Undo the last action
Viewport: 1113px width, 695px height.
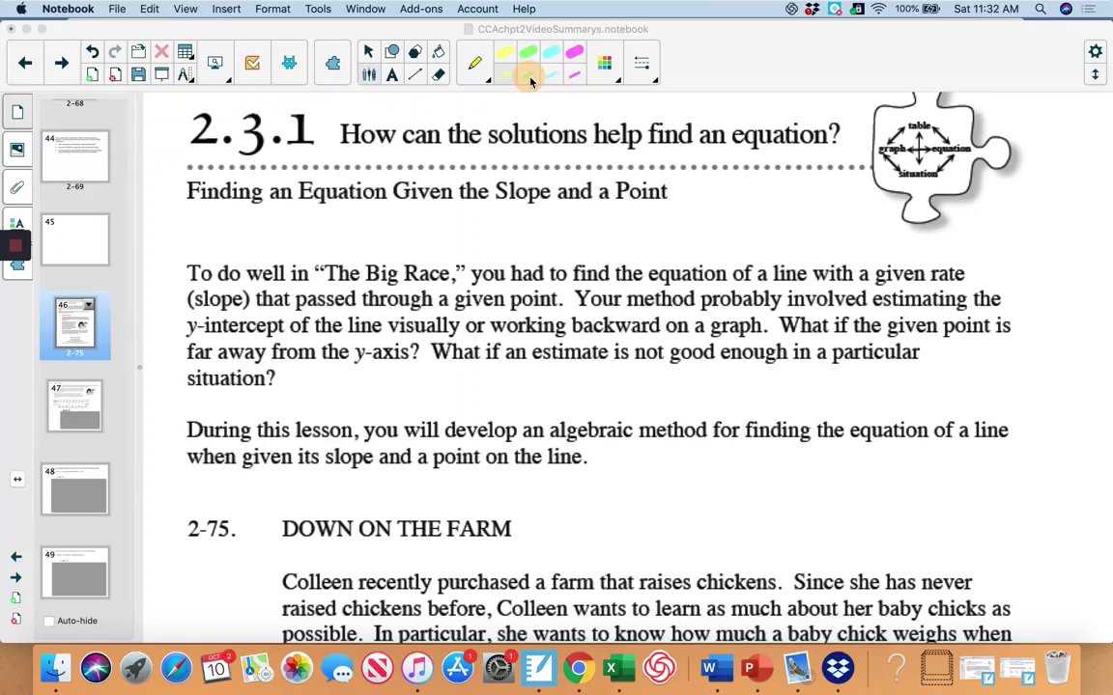[x=93, y=52]
